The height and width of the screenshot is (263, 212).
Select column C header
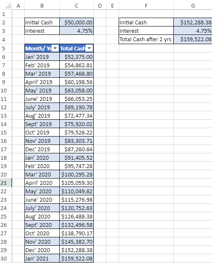point(77,5)
